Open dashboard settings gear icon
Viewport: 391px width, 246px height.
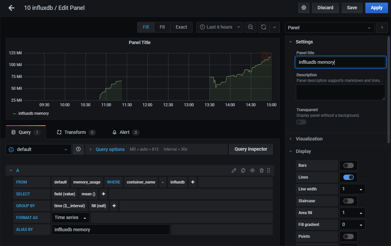(x=304, y=8)
